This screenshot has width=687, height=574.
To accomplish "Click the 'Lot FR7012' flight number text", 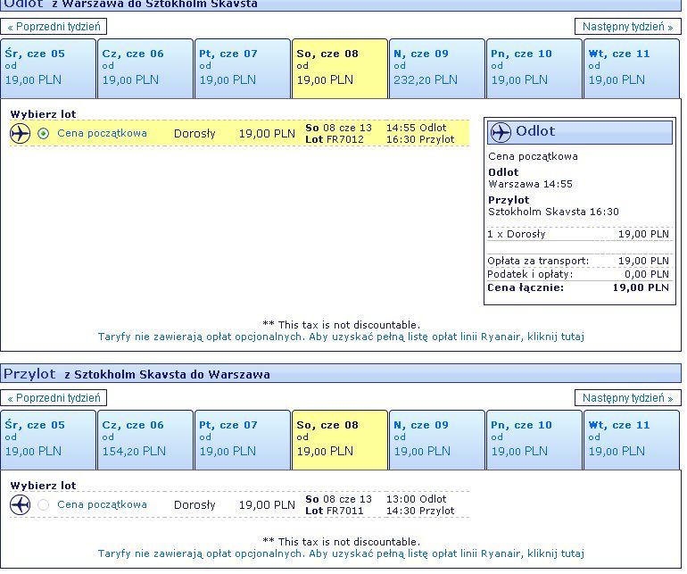I will click(x=335, y=139).
